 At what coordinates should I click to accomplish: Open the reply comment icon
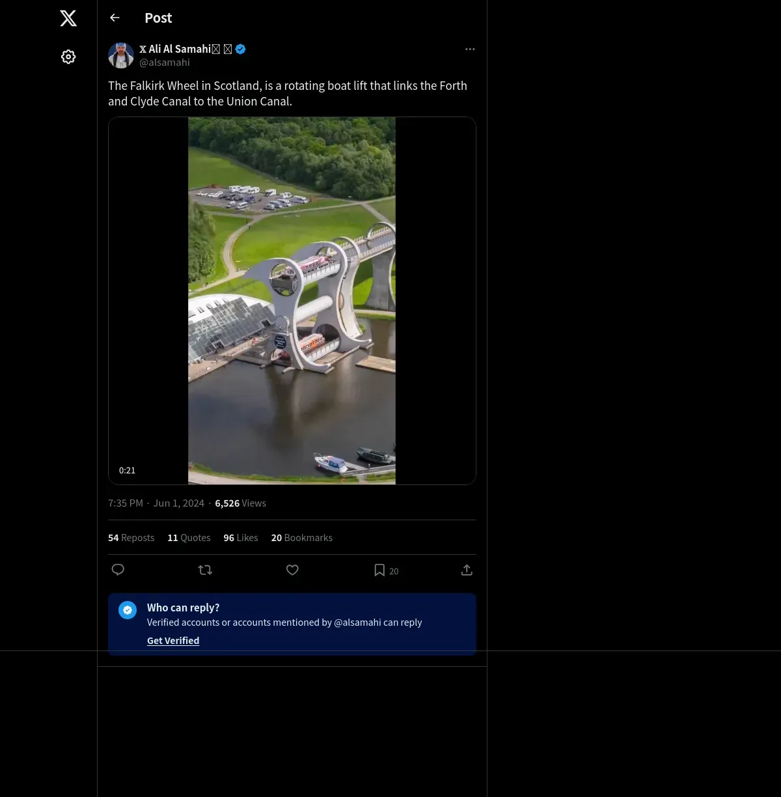pyautogui.click(x=118, y=570)
